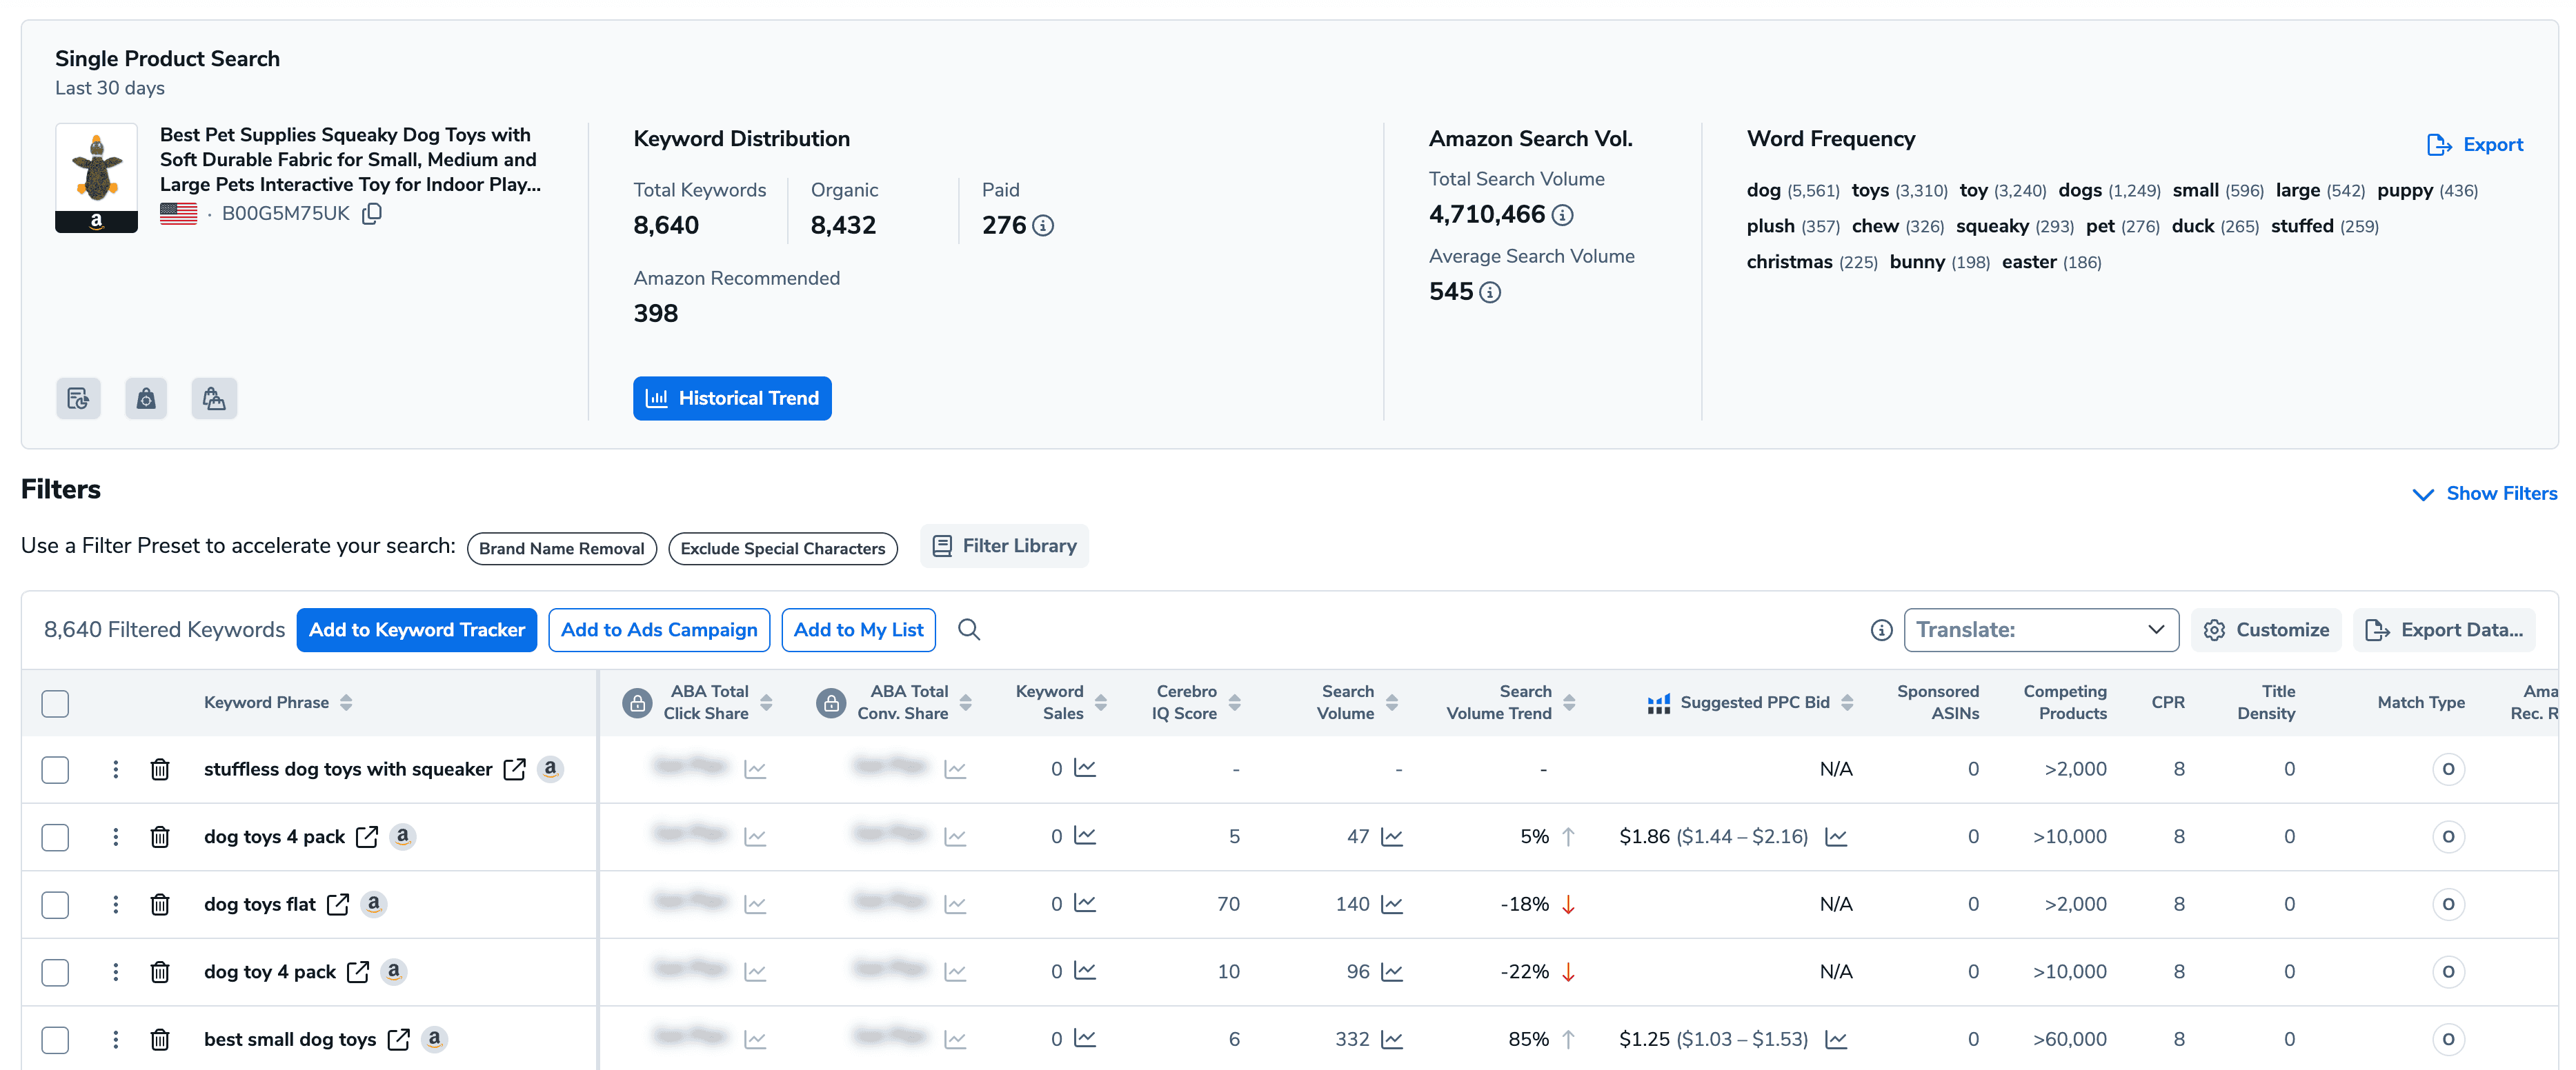Screen dimensions: 2576x1070
Task: Open the Translate dropdown
Action: point(2041,629)
